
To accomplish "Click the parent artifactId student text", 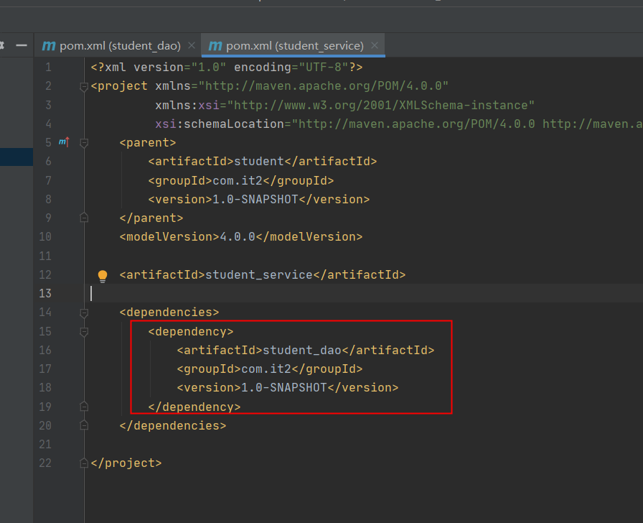I will (259, 162).
